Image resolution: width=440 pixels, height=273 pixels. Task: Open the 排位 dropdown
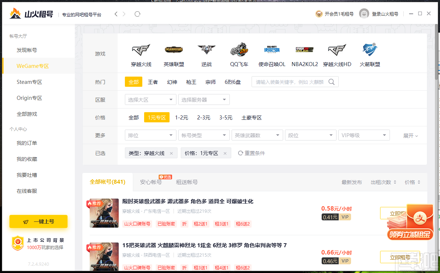(151, 135)
